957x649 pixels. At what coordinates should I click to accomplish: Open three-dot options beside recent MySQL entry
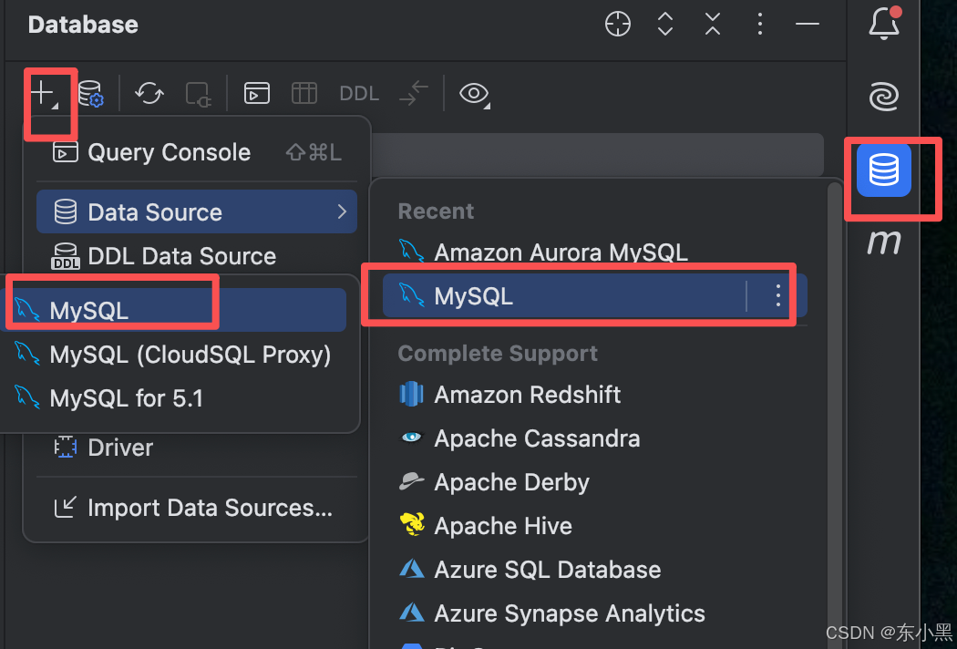778,295
